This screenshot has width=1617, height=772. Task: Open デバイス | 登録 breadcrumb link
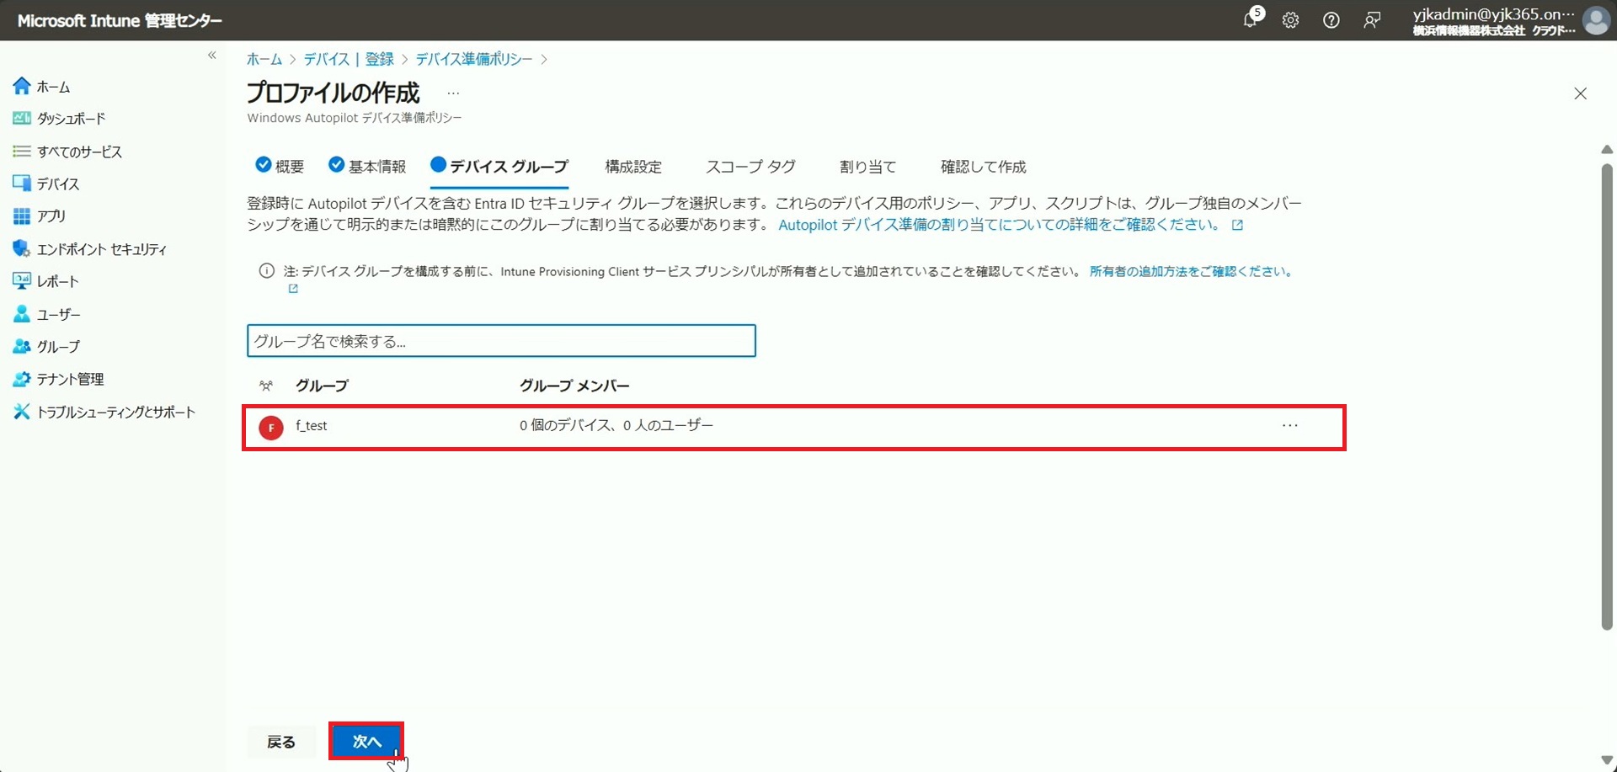[349, 59]
